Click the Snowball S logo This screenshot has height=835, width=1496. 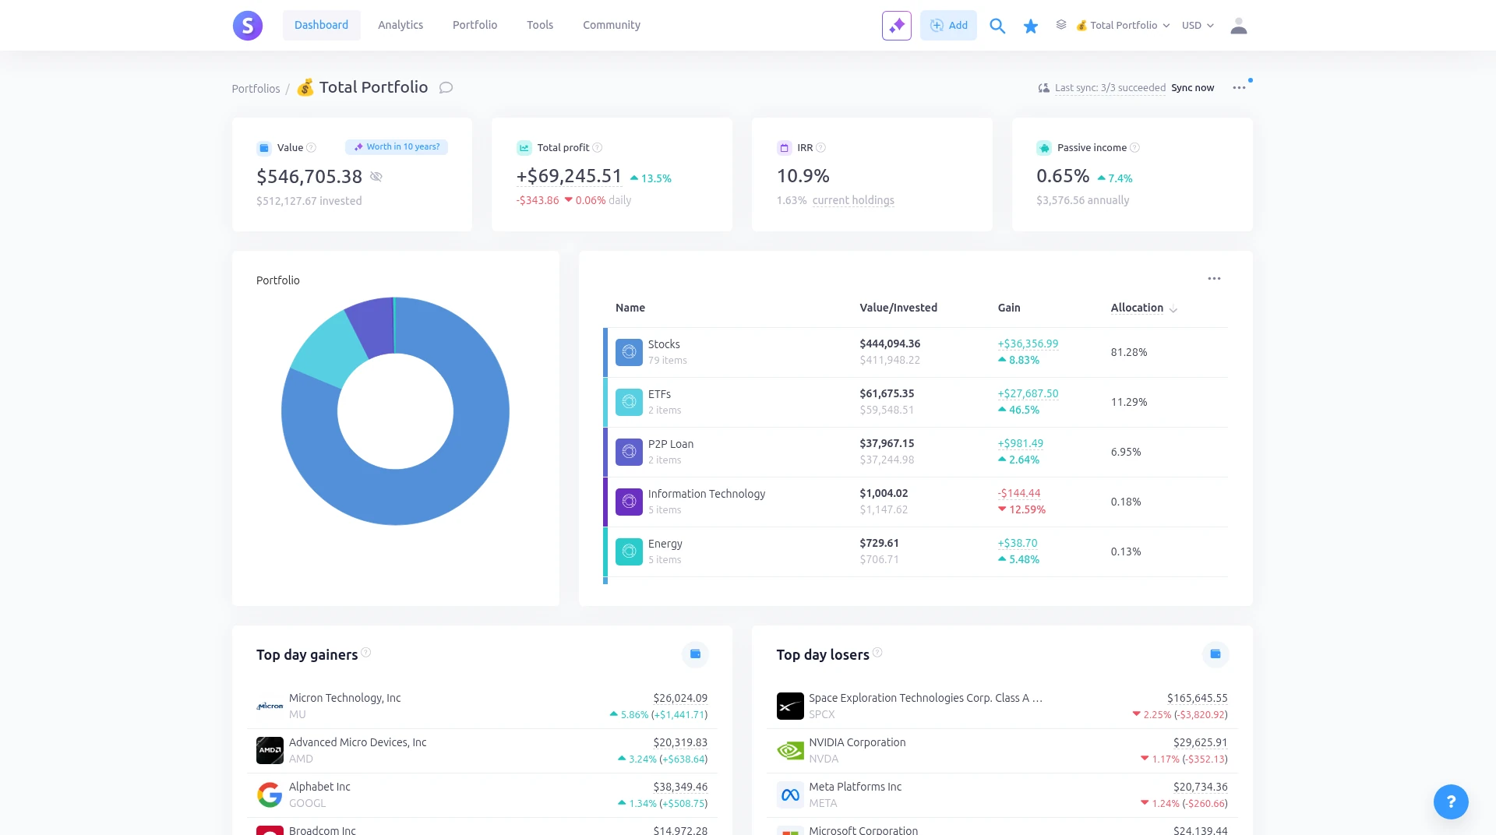tap(247, 26)
